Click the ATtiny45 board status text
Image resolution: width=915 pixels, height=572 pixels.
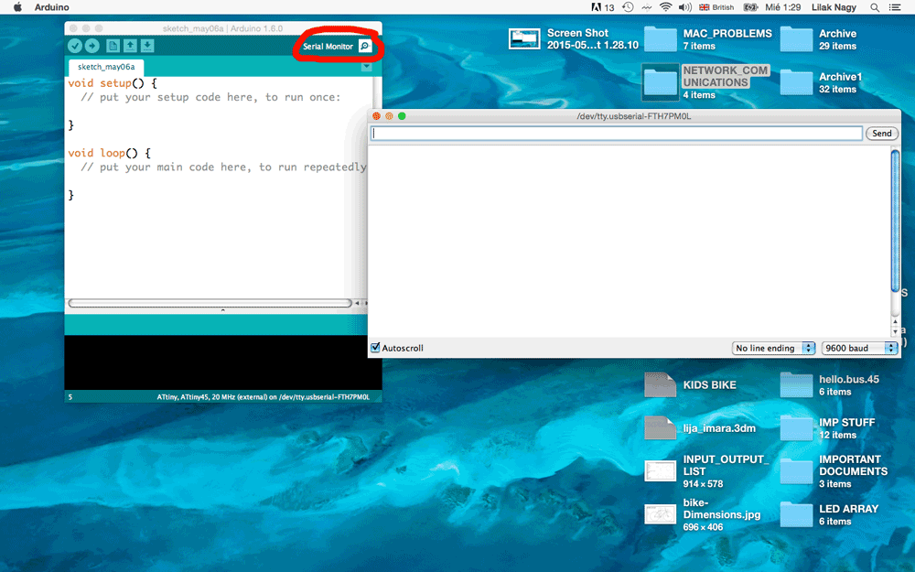[263, 397]
